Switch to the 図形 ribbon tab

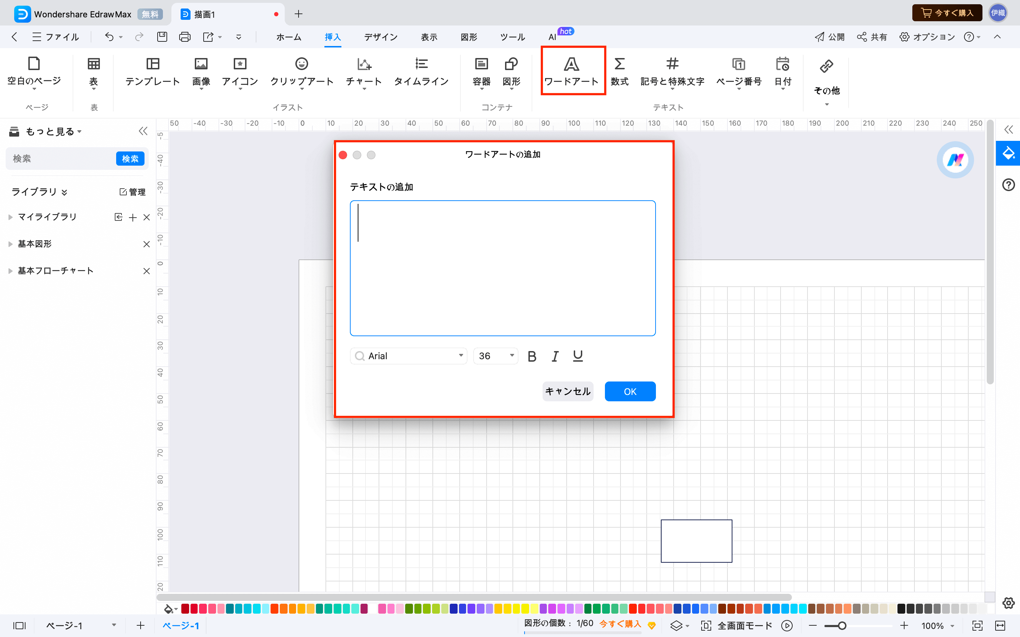(469, 37)
